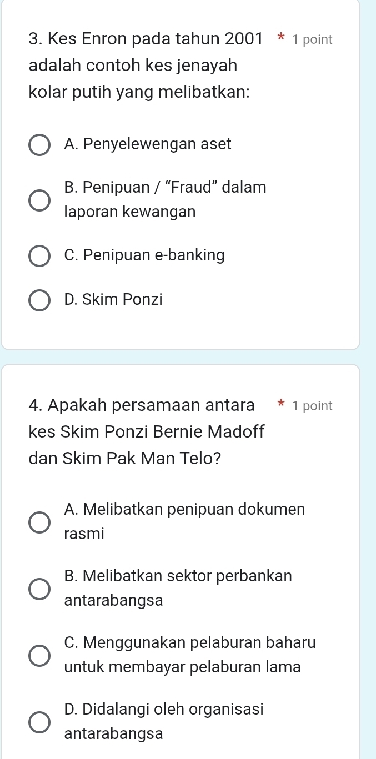376x759 pixels.
Task: Click the "A. Penyelewengan aset" label text
Action: coord(148,144)
